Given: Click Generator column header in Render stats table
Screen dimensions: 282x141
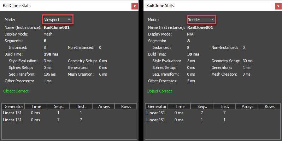Looking at the screenshot, I should pyautogui.click(x=157, y=107).
